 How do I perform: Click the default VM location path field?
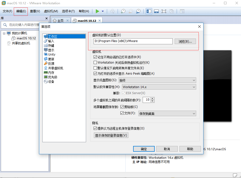point(133,41)
